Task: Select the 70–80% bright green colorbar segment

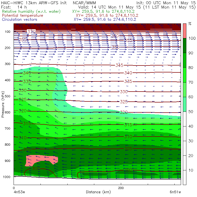Action: (184, 75)
